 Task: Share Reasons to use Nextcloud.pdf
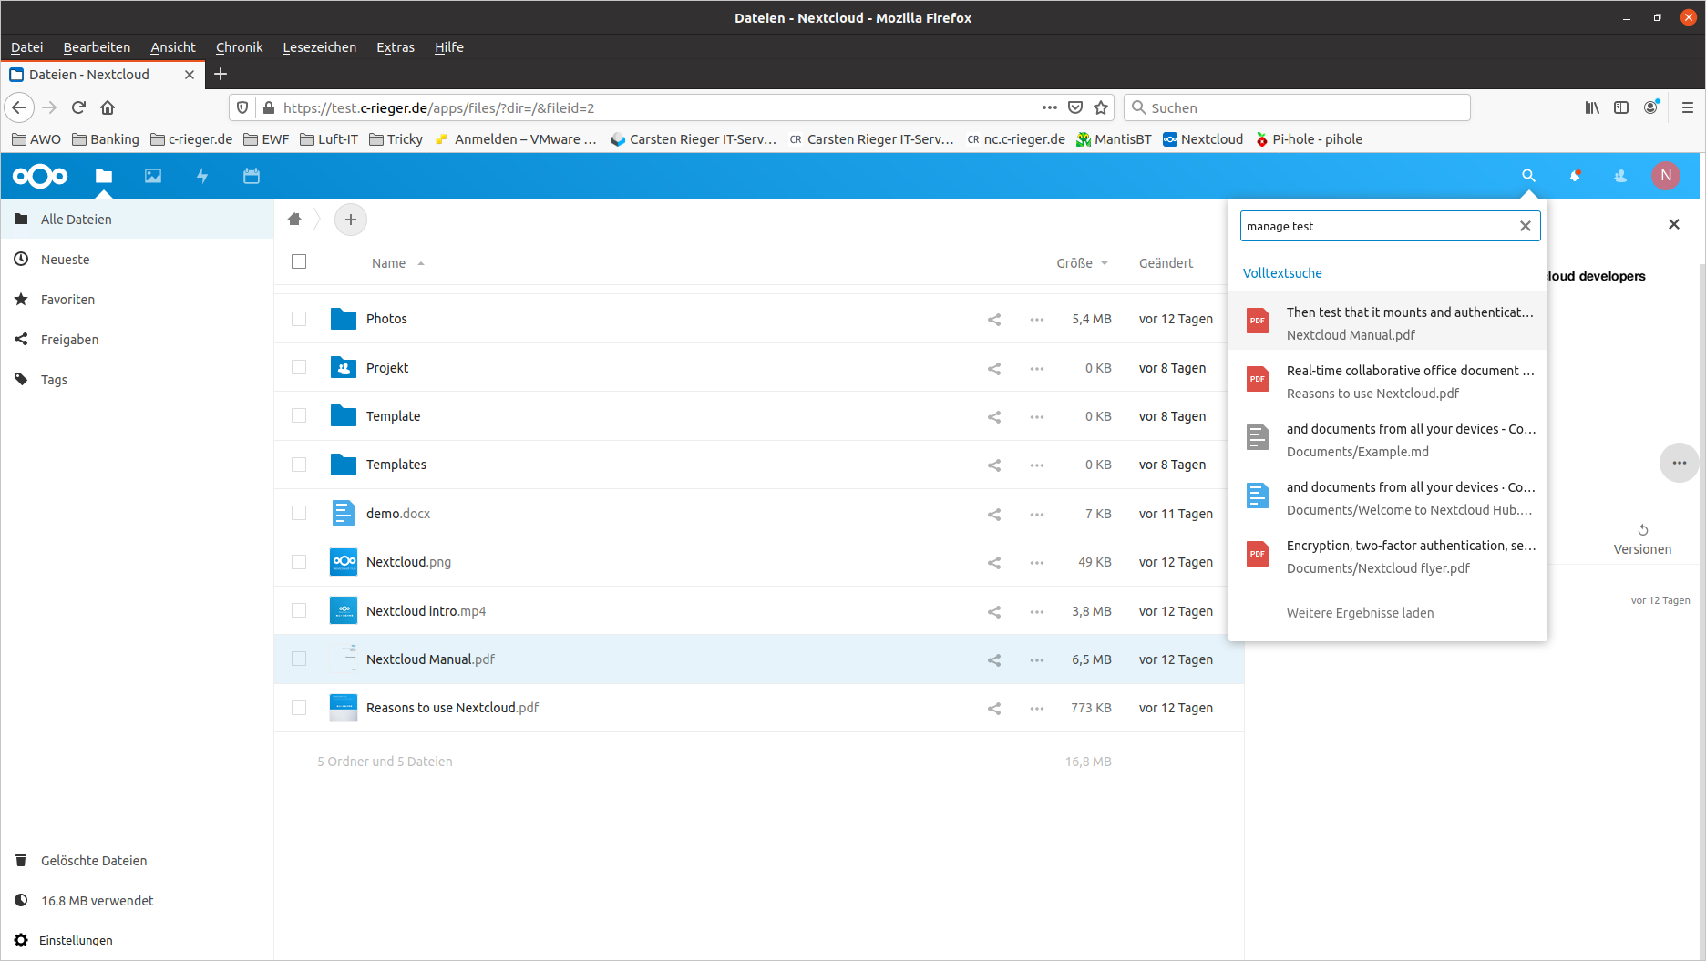994,709
